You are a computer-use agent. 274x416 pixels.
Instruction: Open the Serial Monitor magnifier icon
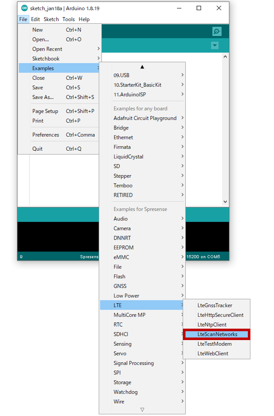click(x=217, y=32)
